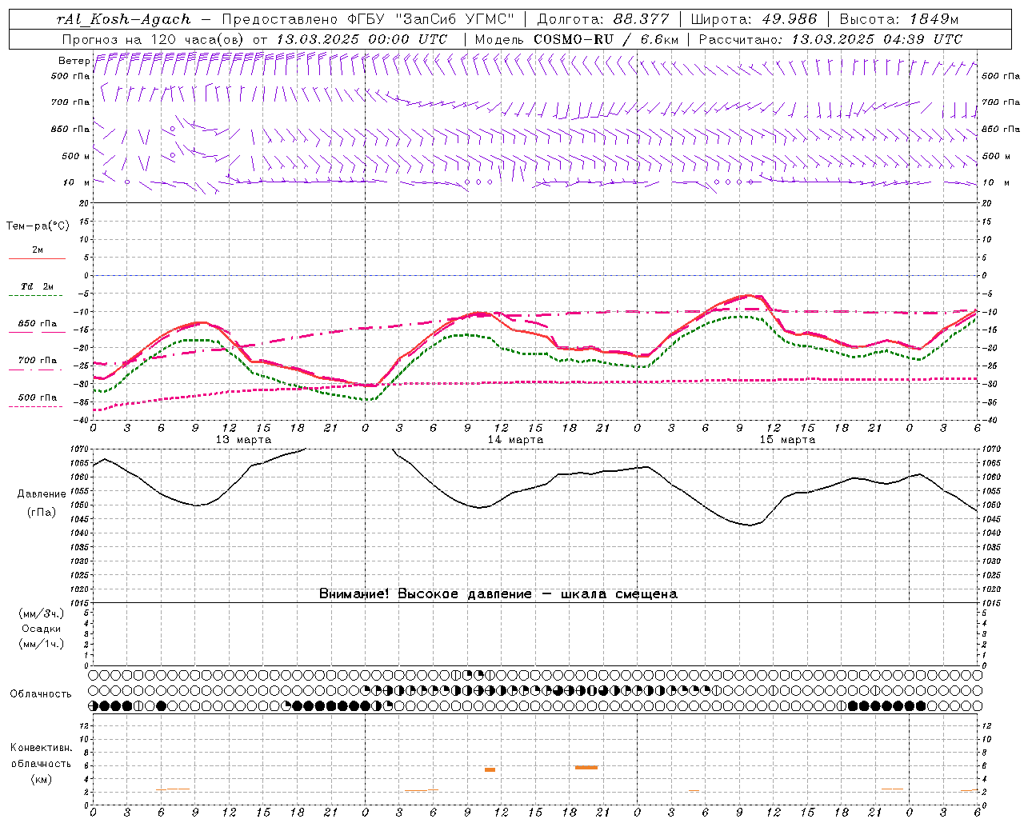
Task: Select the Модель COSMO-RU / 6.6км text
Action: [x=576, y=39]
